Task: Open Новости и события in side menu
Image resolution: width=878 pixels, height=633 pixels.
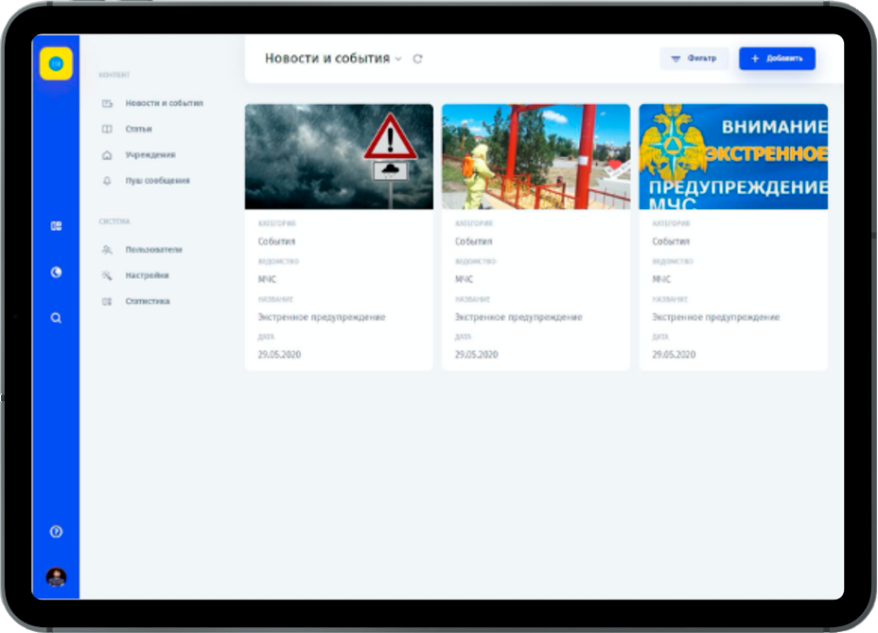Action: point(164,103)
